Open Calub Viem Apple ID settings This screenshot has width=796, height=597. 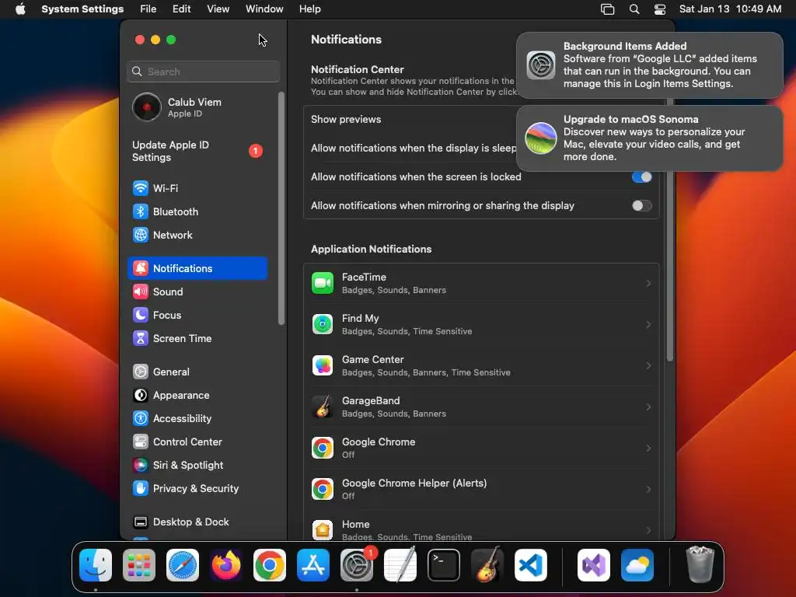(197, 107)
